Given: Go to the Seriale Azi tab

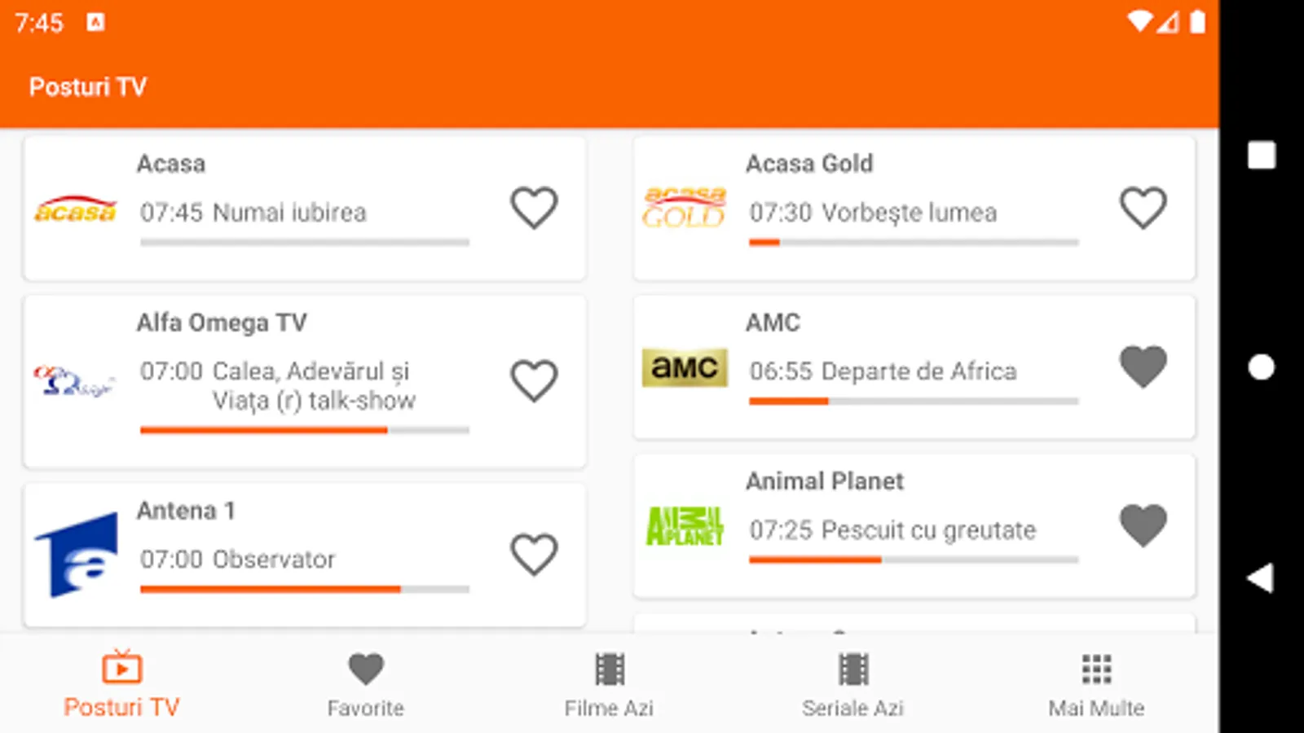Looking at the screenshot, I should 852,685.
